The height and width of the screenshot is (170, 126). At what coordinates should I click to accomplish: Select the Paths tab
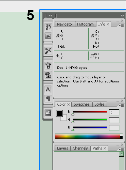97,148
